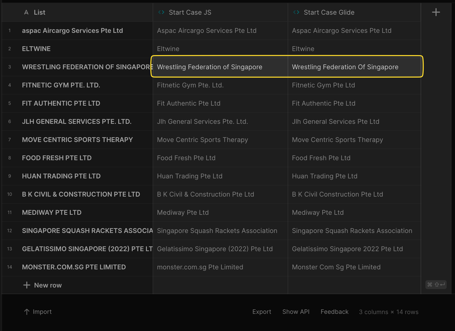This screenshot has height=331, width=455.
Task: Click the add column plus icon
Action: coord(436,12)
